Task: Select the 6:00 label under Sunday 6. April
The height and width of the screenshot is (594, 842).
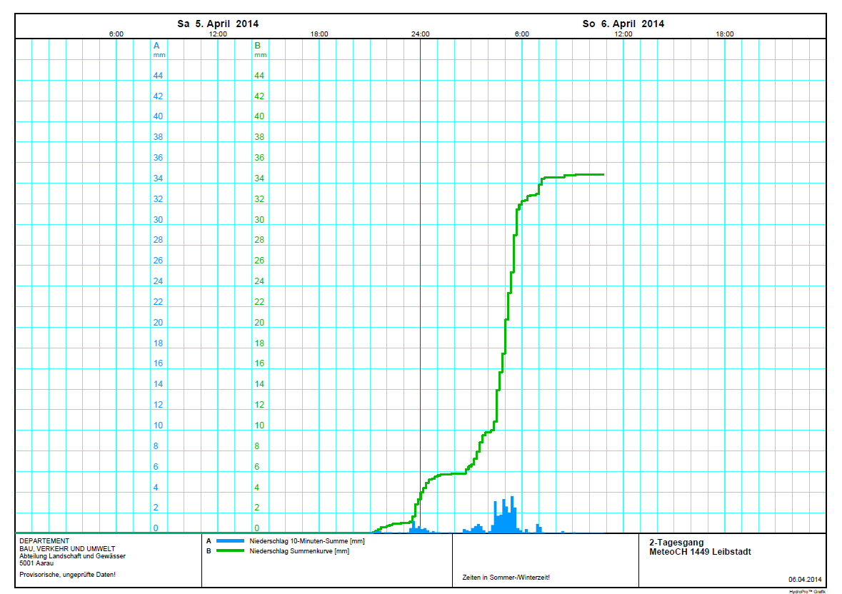Action: [x=522, y=34]
